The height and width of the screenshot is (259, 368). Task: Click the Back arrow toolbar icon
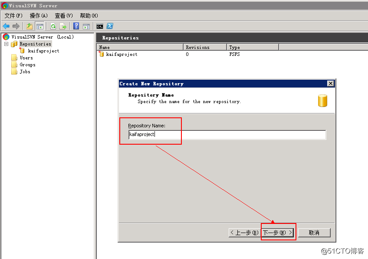click(x=6, y=26)
